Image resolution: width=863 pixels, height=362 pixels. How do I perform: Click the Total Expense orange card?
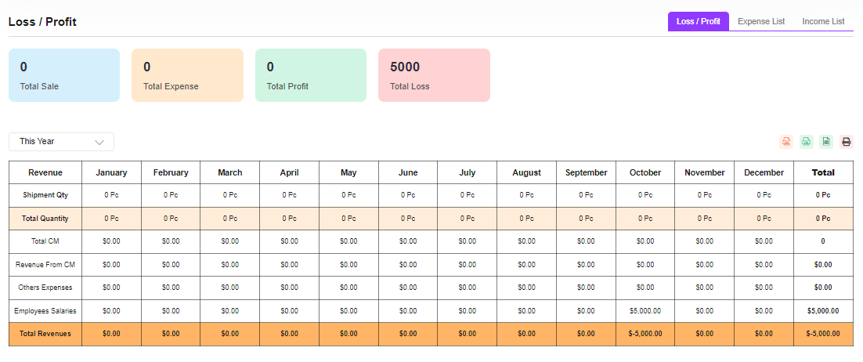click(187, 75)
